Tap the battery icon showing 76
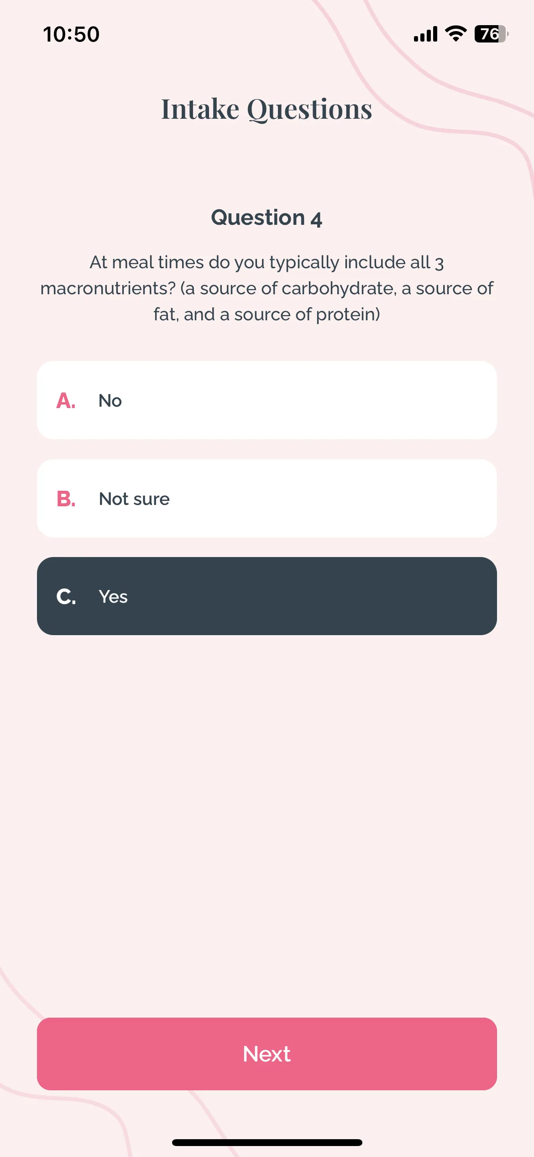This screenshot has width=534, height=1157. click(492, 34)
